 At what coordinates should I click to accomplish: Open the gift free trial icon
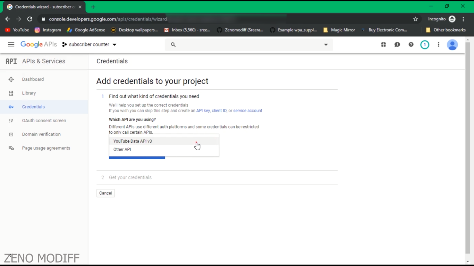click(383, 45)
